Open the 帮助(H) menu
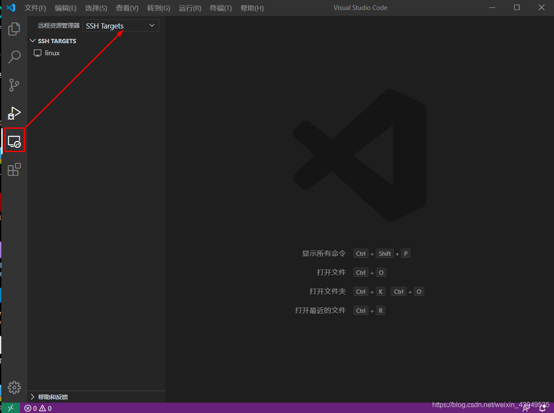Screen dimensions: 554x413 (x=252, y=8)
